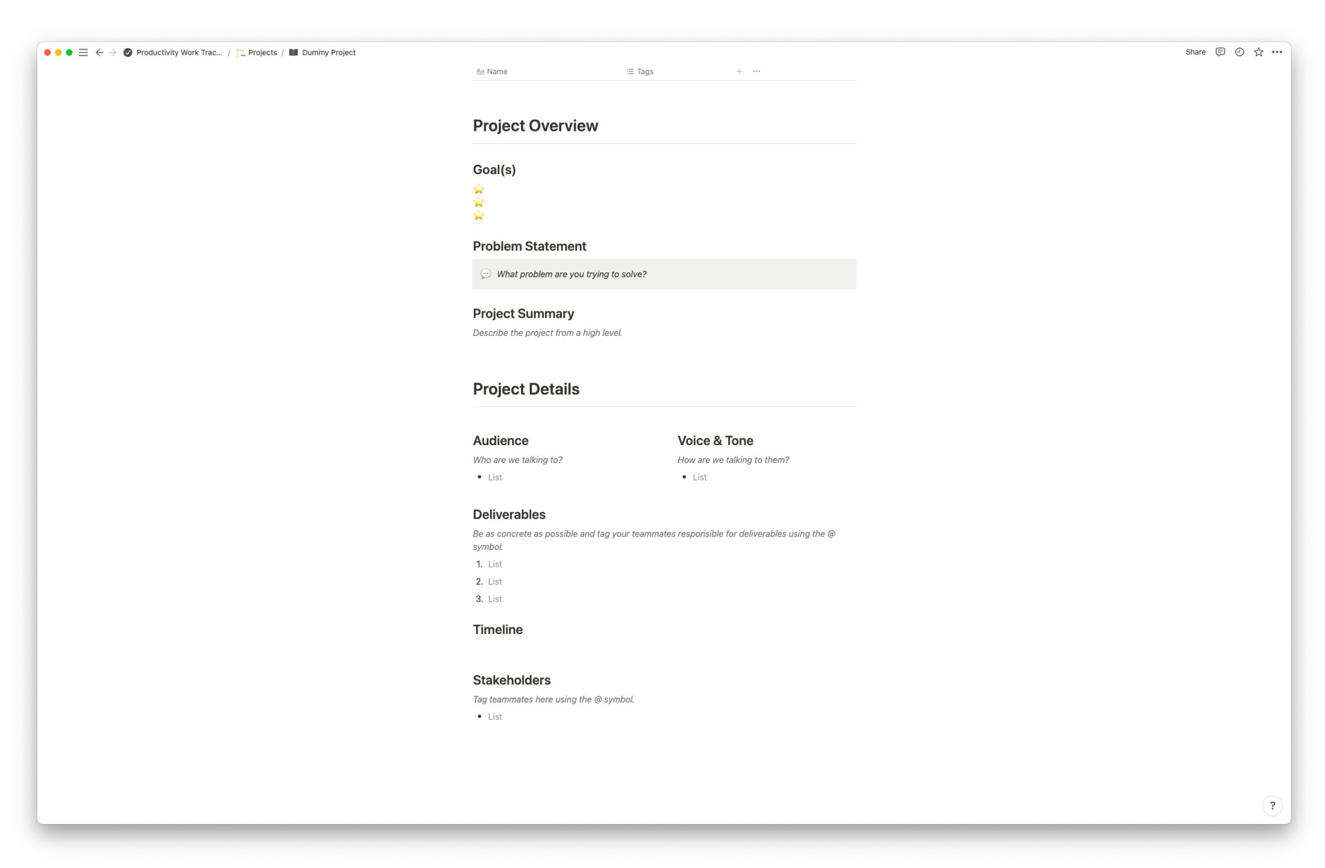This screenshot has width=1325, height=868.
Task: Go forward with the right arrow
Action: click(x=112, y=52)
